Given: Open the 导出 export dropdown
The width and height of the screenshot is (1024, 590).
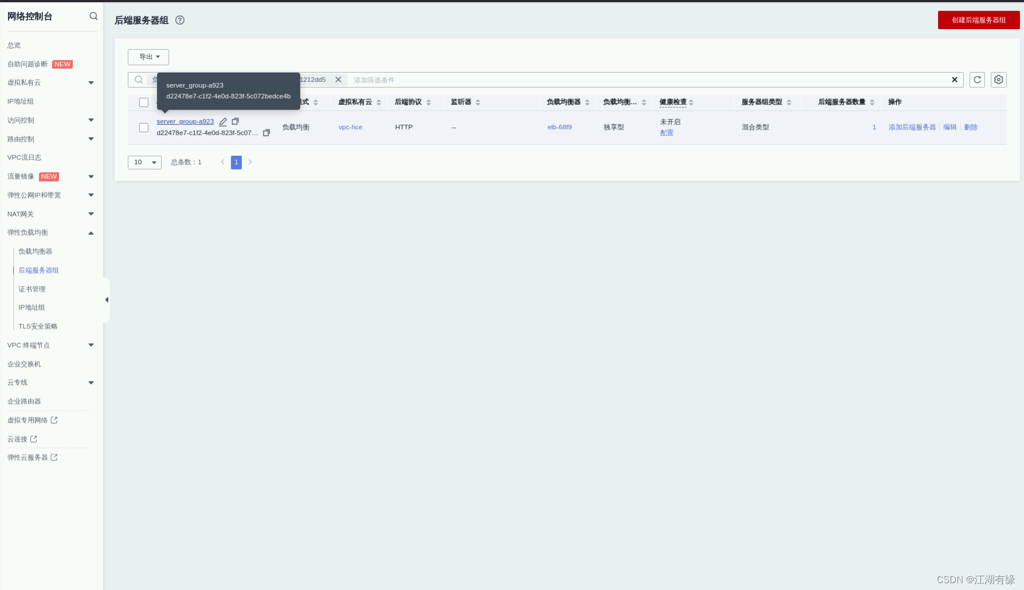Looking at the screenshot, I should 148,57.
